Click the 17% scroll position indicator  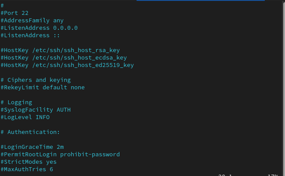[x=272, y=175]
